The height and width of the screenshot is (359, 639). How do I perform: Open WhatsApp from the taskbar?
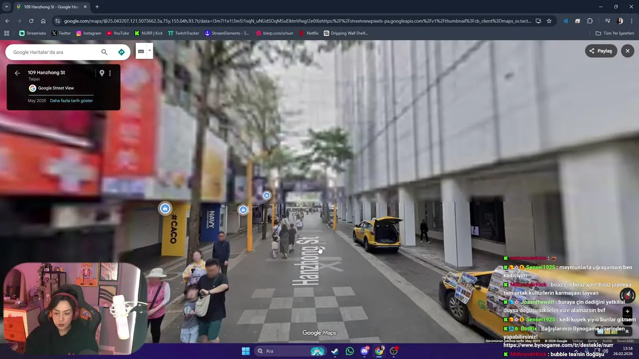click(349, 351)
